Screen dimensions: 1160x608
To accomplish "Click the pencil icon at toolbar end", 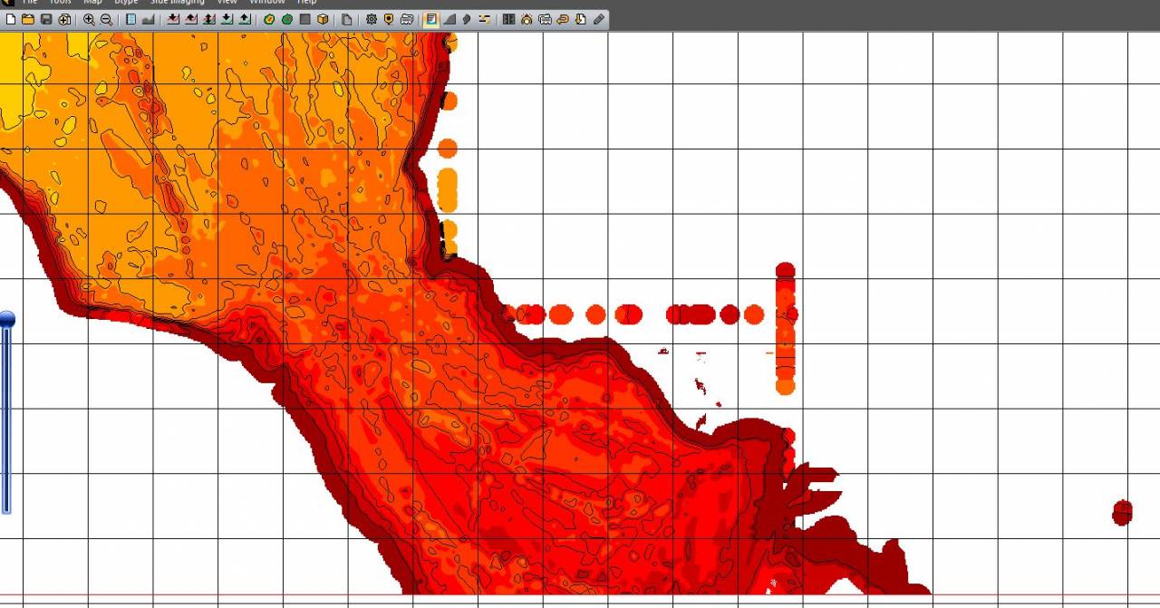I will click(599, 19).
